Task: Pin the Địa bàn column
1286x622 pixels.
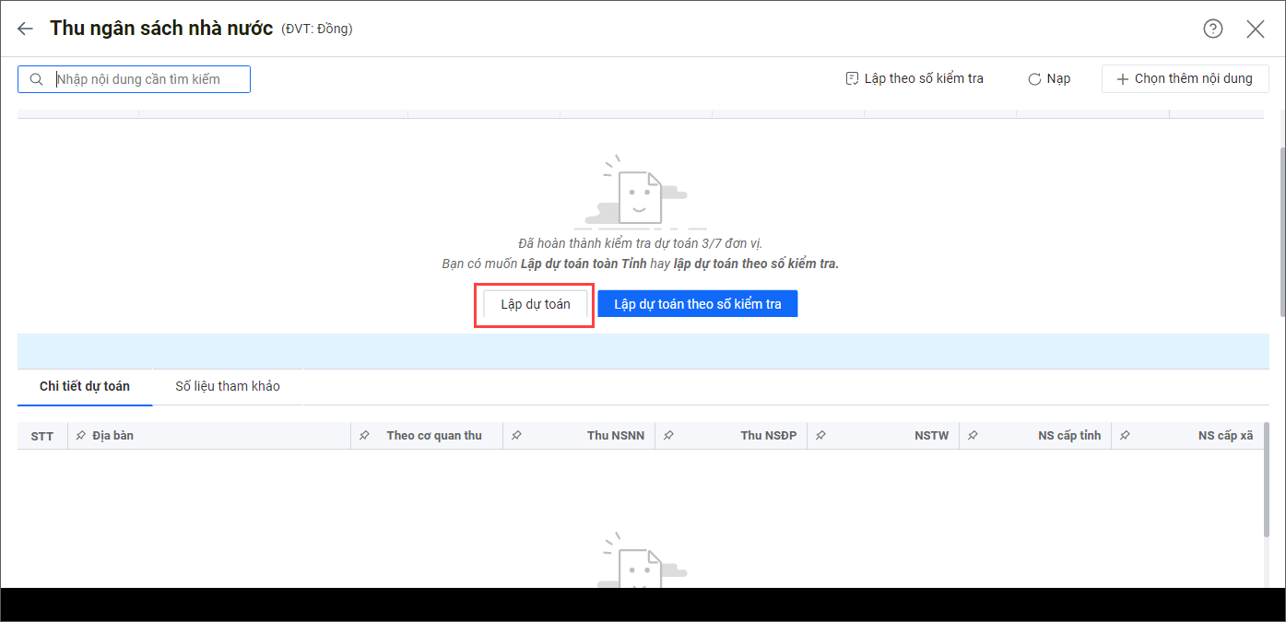Action: click(x=81, y=436)
